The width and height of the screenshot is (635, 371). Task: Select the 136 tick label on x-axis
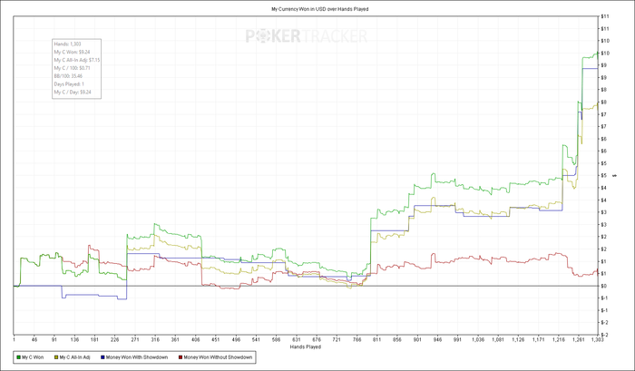pyautogui.click(x=74, y=340)
